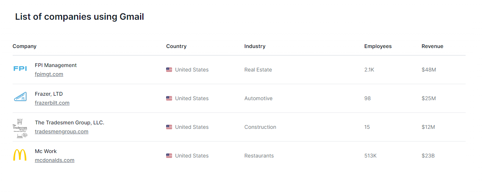This screenshot has height=194, width=482.
Task: Visit the tradesmengroup.com link
Action: (61, 131)
